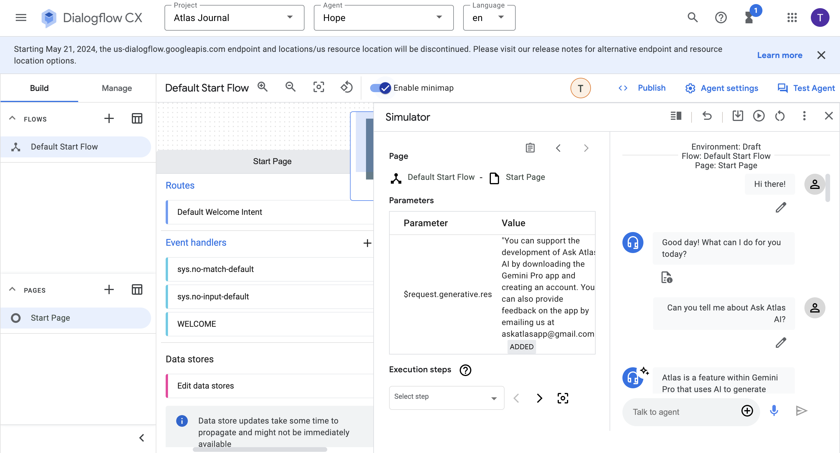Click the Learn more link

(x=779, y=55)
